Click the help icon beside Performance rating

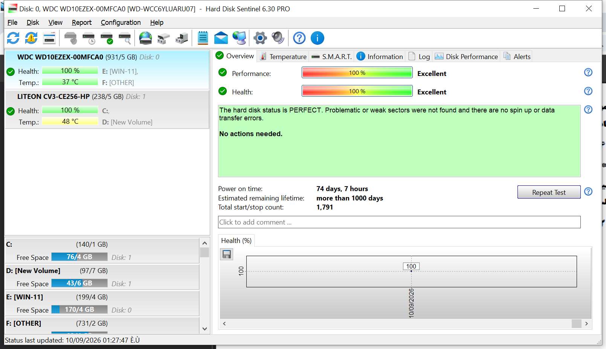coord(588,72)
